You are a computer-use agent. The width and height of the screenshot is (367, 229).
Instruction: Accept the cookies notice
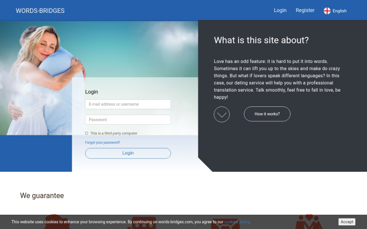point(346,222)
